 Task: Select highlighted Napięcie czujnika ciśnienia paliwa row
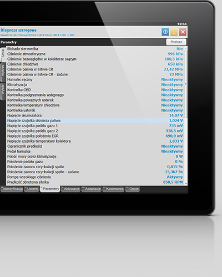point(95,120)
